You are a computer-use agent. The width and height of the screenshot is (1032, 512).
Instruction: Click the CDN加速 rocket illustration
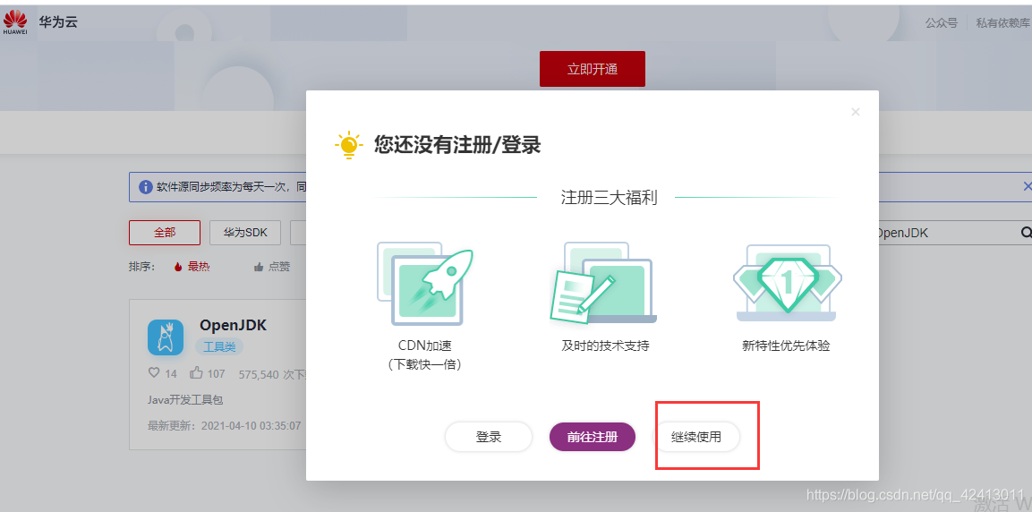point(425,283)
